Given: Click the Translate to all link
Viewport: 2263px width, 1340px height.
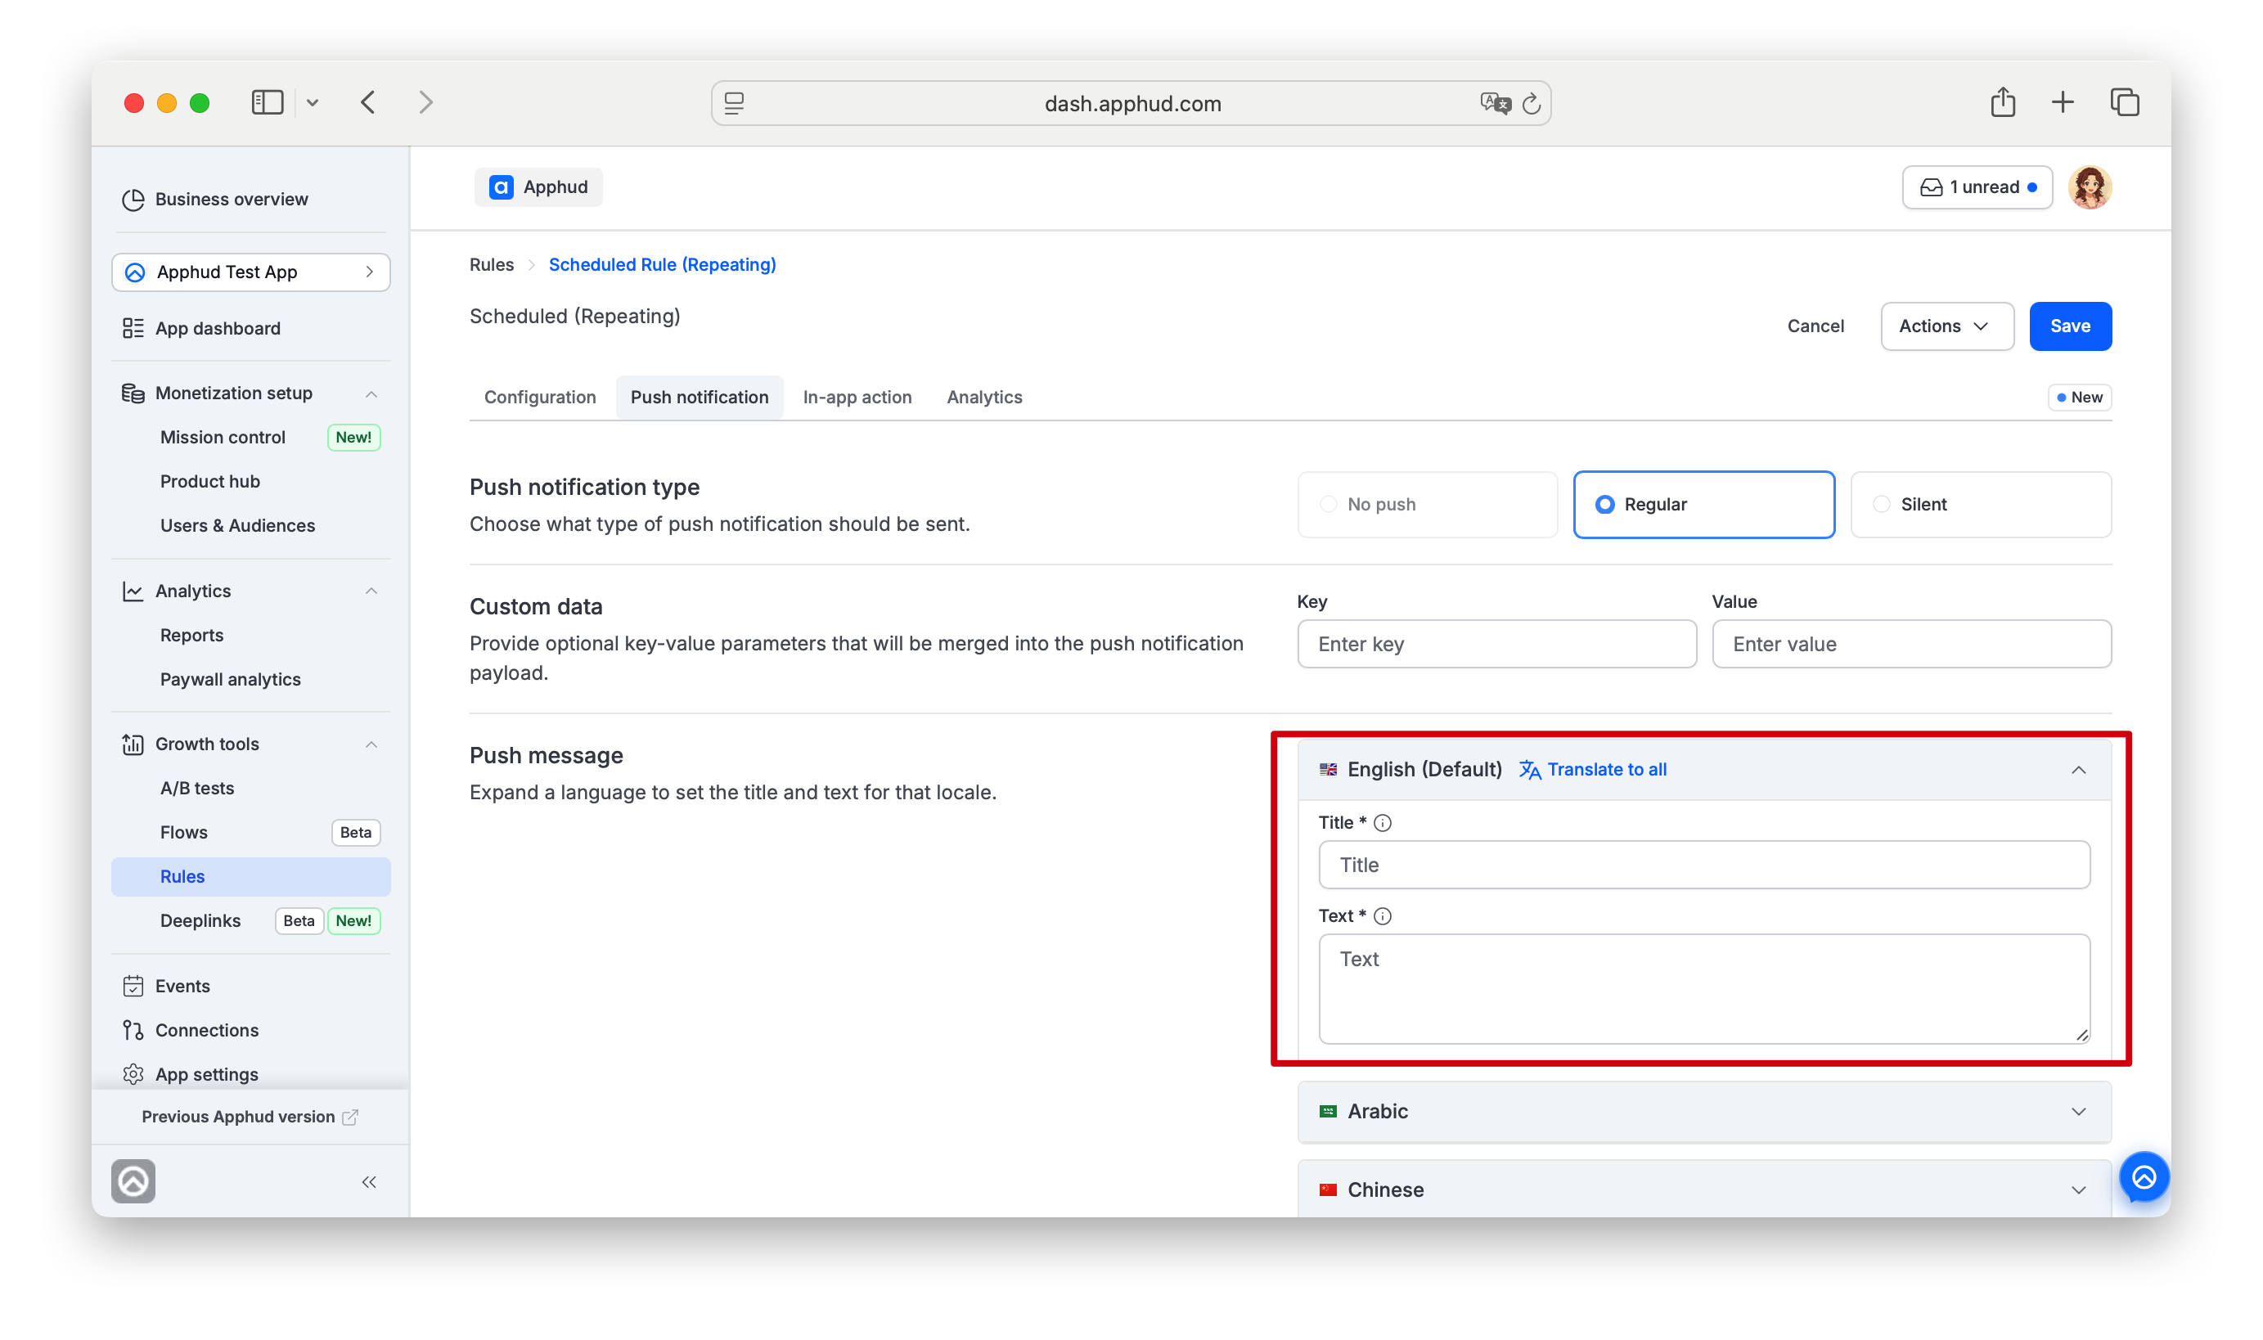Looking at the screenshot, I should pos(1608,769).
